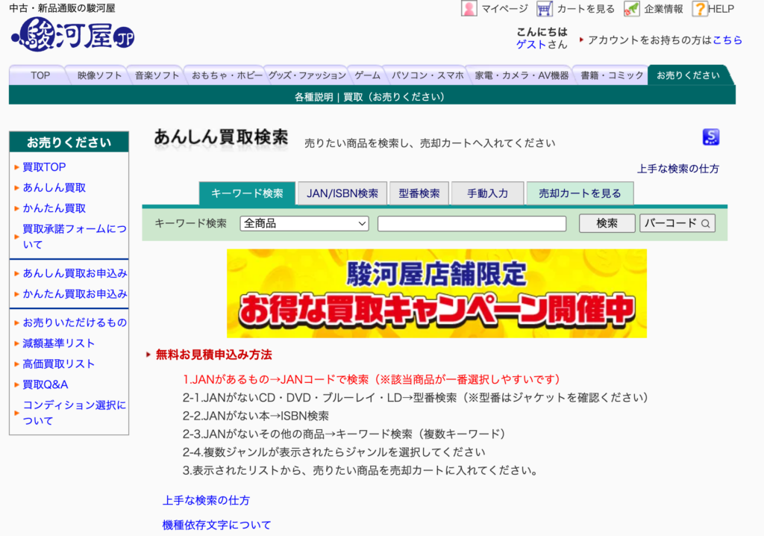Click bottom 上手な検索の仕方 link
Image resolution: width=764 pixels, height=536 pixels.
[206, 500]
